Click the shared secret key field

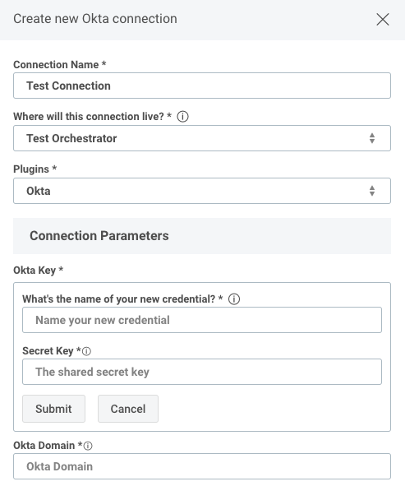click(202, 372)
